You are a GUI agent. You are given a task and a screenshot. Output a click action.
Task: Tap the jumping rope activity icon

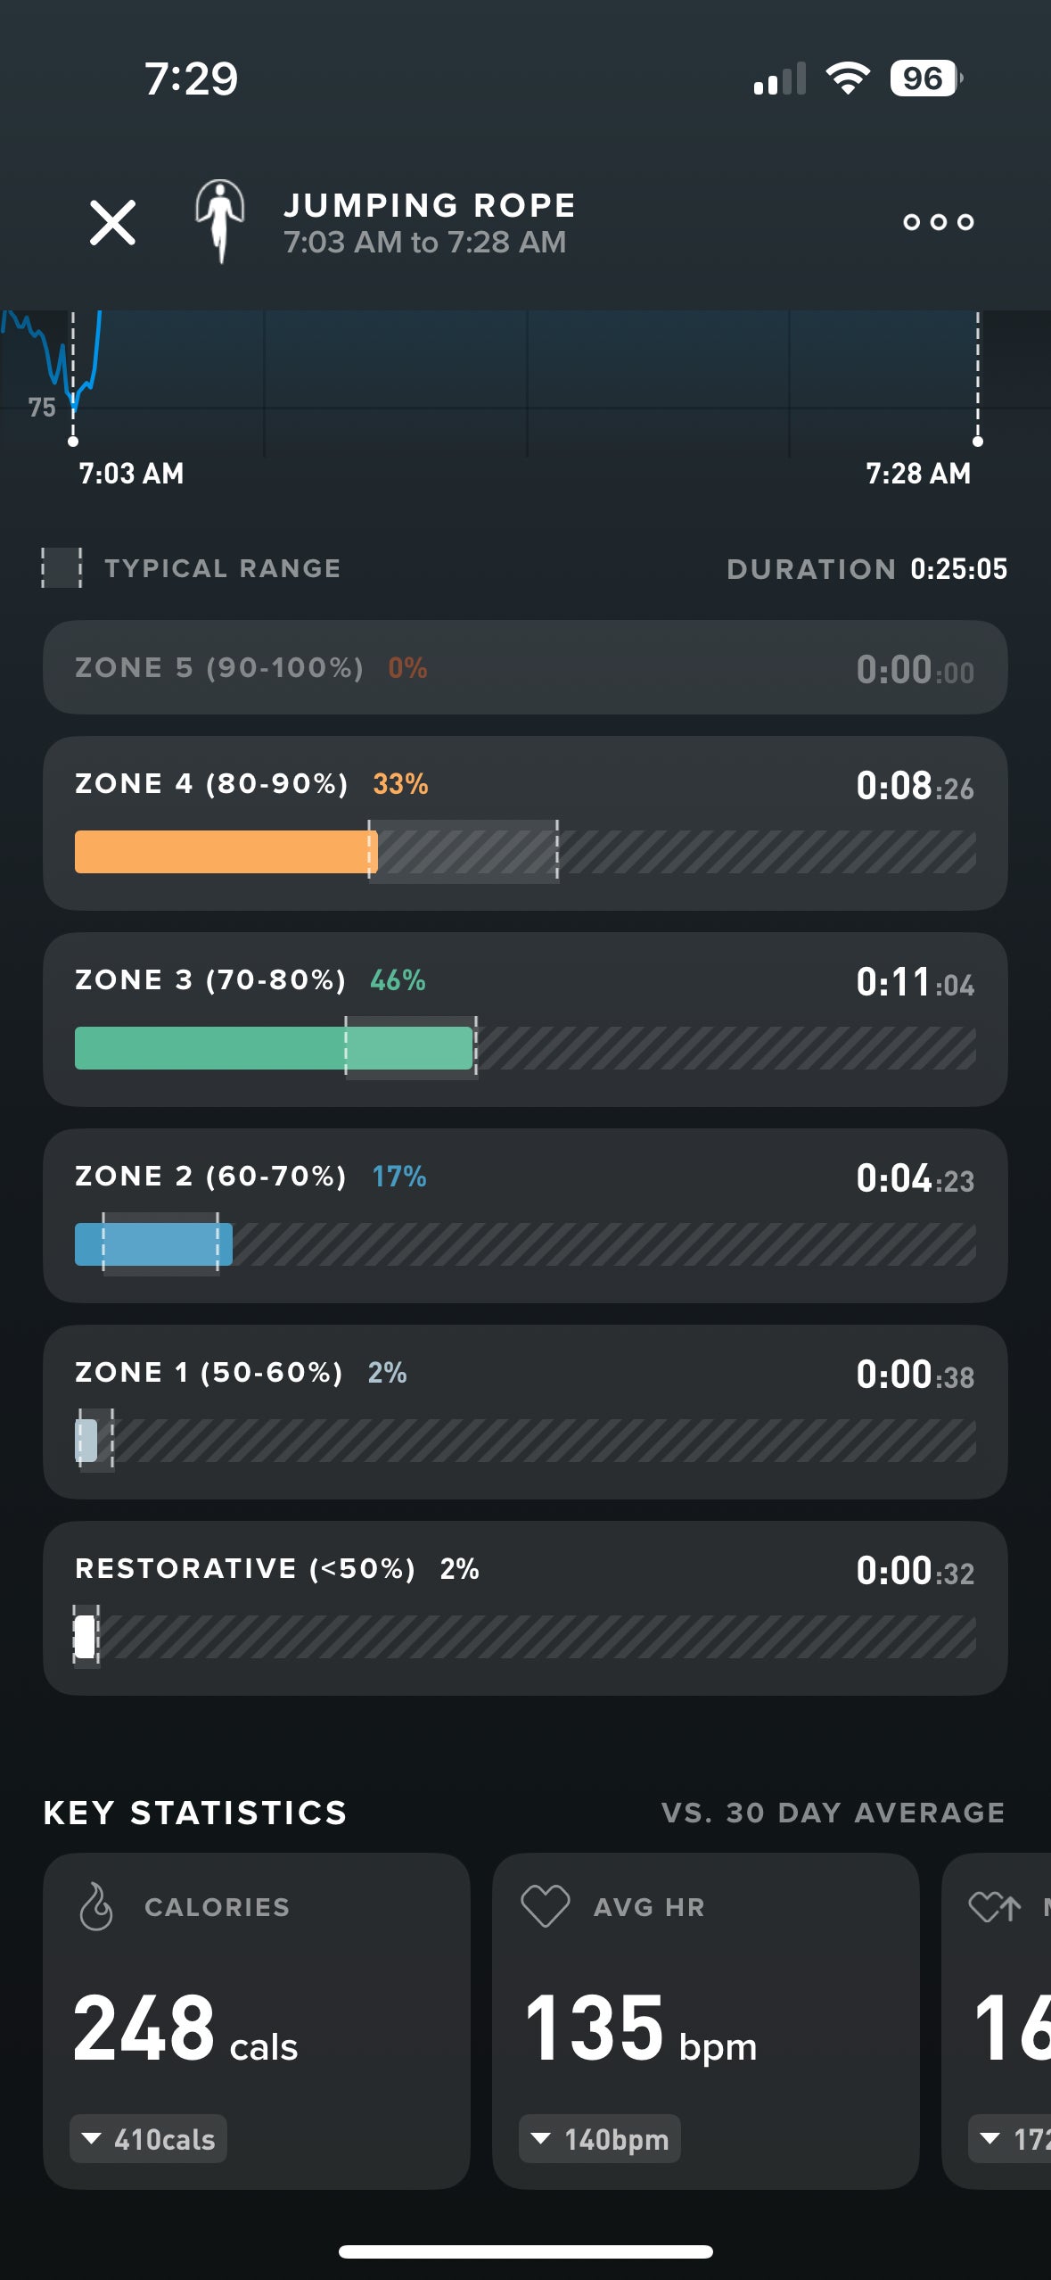pyautogui.click(x=219, y=220)
